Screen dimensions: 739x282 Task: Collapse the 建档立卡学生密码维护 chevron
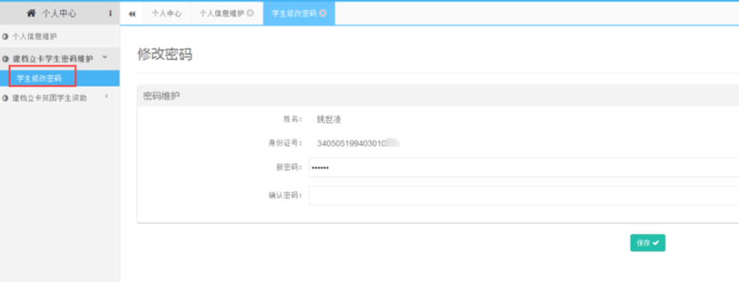coord(104,59)
